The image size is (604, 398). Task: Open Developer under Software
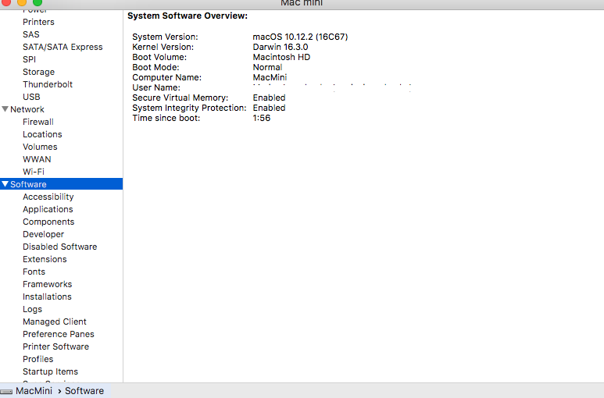coord(43,234)
